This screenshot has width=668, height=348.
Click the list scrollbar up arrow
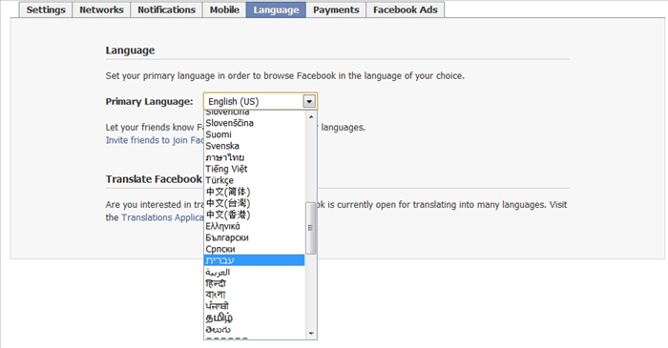pos(311,116)
